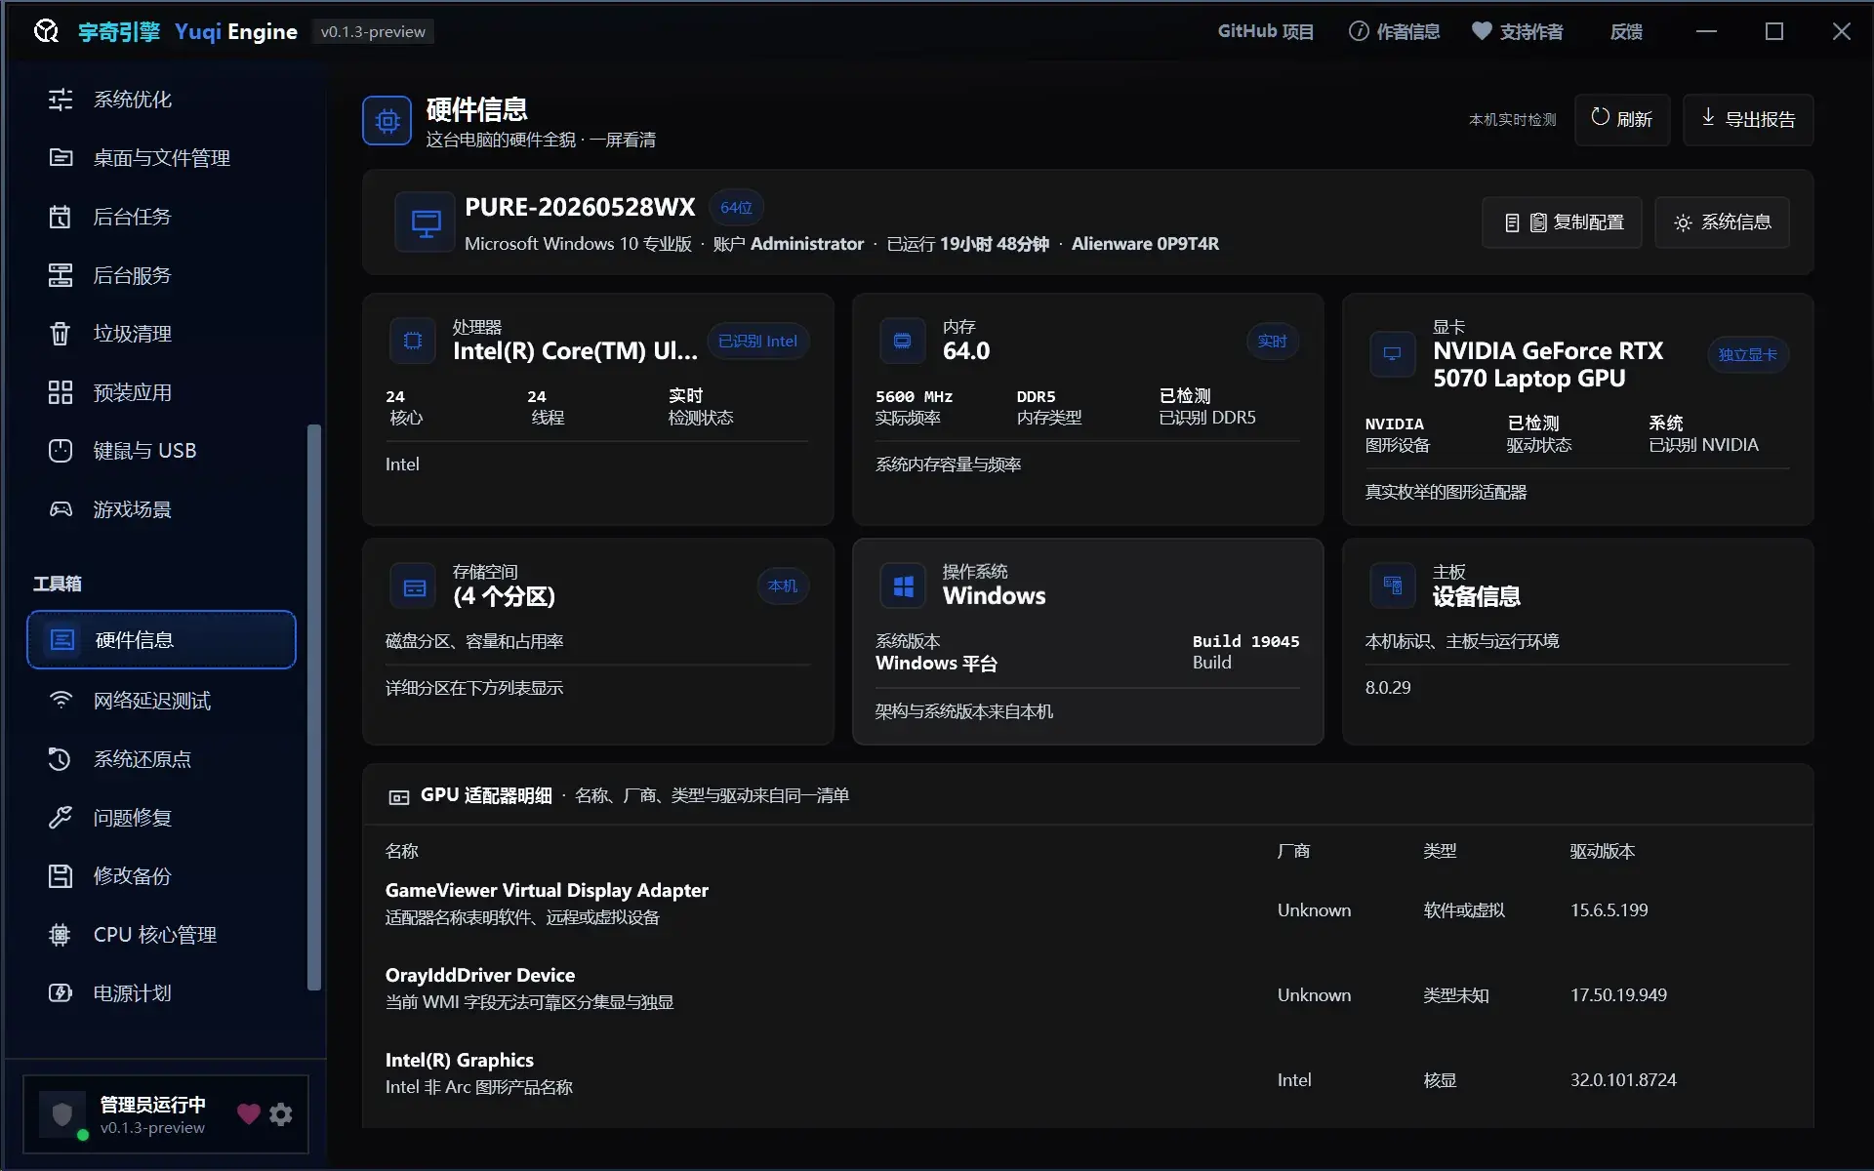The width and height of the screenshot is (1874, 1171).
Task: Click the Yuqi Engine logo icon
Action: click(x=46, y=31)
